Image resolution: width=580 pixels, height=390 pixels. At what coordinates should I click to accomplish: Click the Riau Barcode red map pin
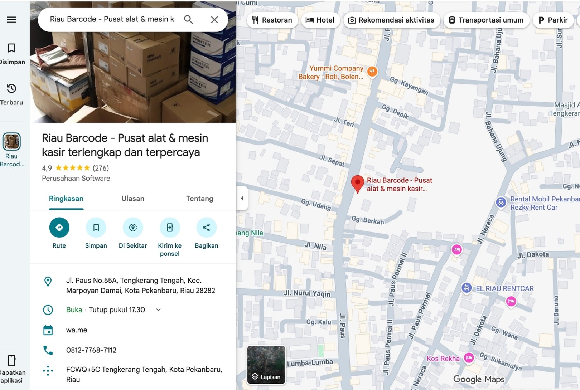[x=357, y=183]
